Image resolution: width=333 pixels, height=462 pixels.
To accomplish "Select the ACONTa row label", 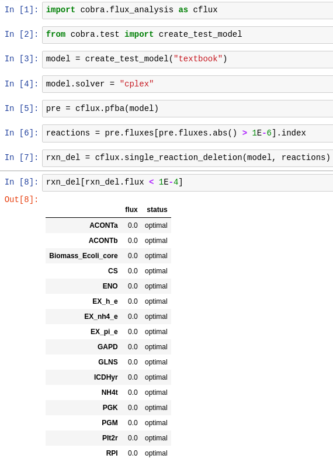I will tap(103, 225).
